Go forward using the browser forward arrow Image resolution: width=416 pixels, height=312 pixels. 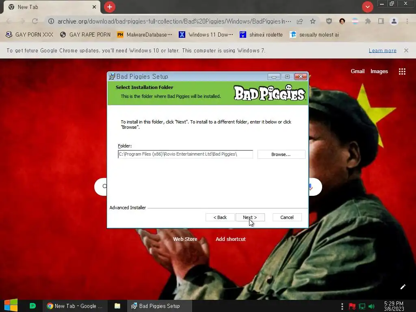tap(22, 21)
